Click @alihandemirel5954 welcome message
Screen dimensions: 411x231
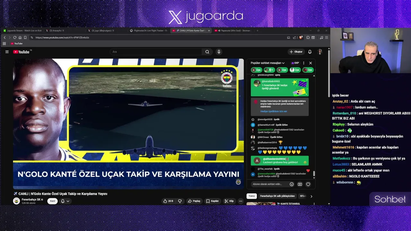click(x=280, y=161)
